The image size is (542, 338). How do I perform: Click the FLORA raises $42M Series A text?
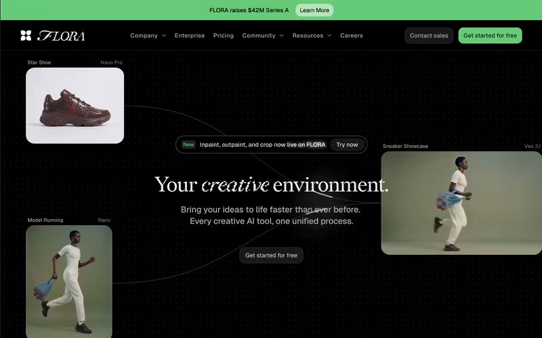(x=249, y=10)
